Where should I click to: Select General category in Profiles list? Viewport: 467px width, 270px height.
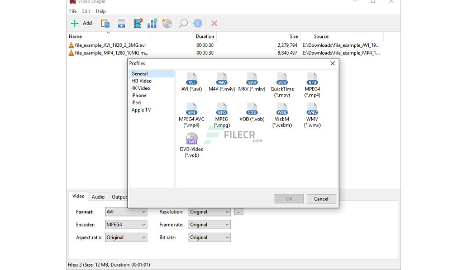[x=152, y=74]
